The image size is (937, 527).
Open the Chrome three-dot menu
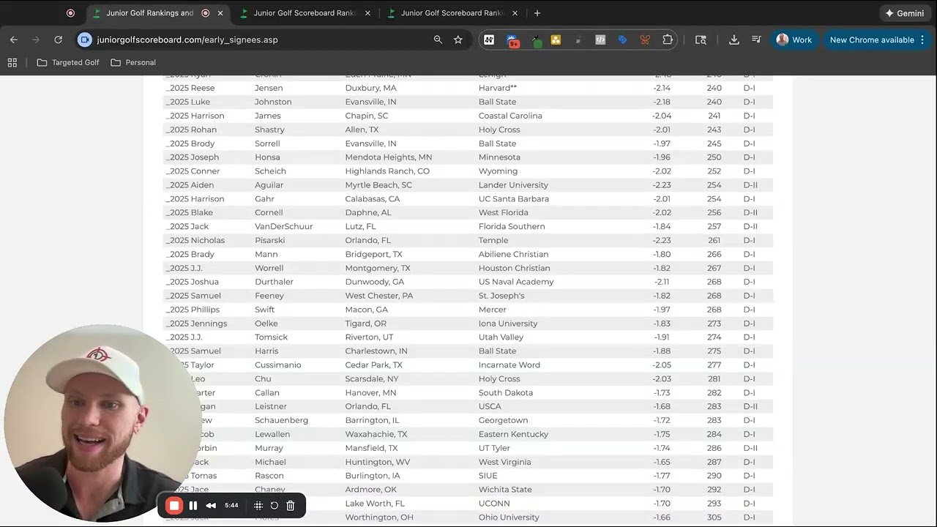pos(922,40)
